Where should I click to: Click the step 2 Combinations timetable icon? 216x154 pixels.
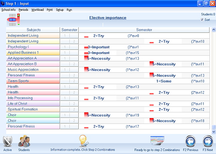point(157,140)
